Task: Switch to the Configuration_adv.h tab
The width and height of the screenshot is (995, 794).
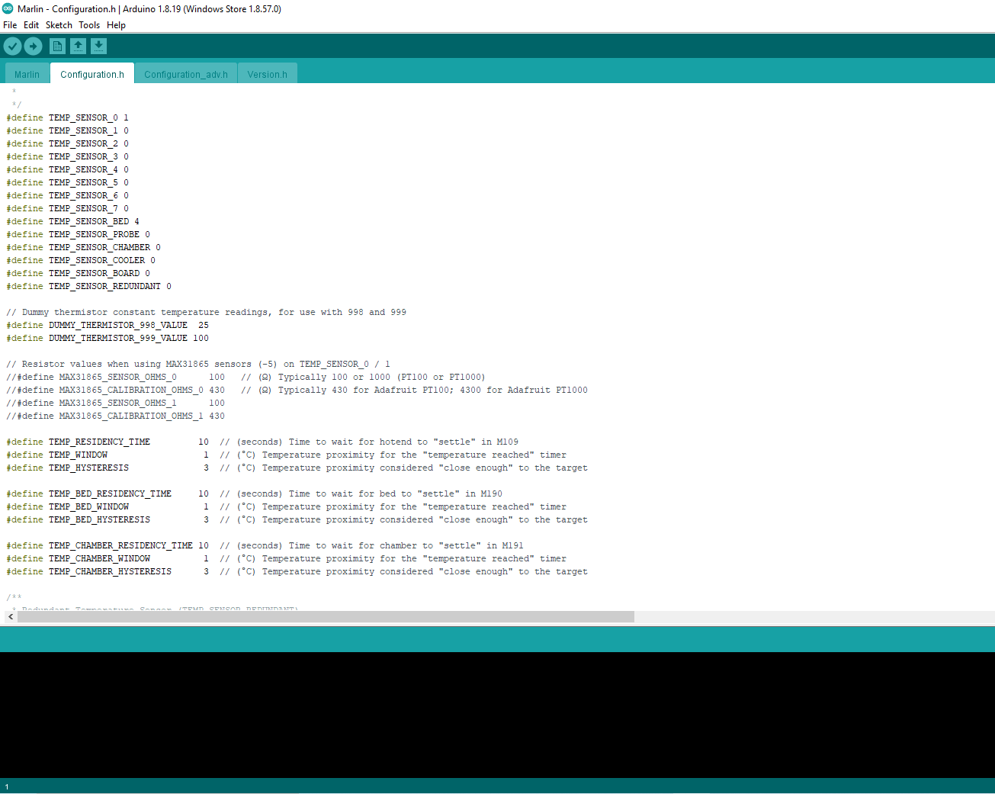Action: (186, 74)
